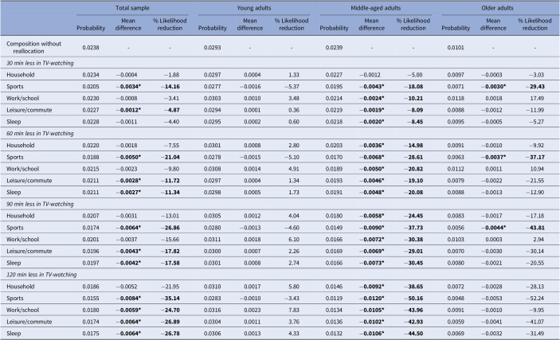The width and height of the screenshot is (560, 340).
Task: Click the 0.0238 total sample baseline probability
Action: tap(91, 48)
